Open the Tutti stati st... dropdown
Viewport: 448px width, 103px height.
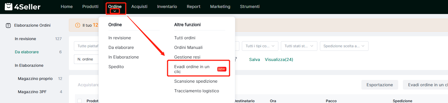[x=299, y=46]
